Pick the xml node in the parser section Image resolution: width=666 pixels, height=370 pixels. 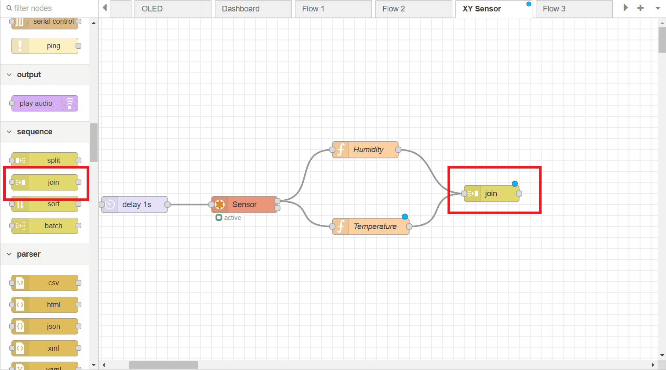[x=44, y=348]
